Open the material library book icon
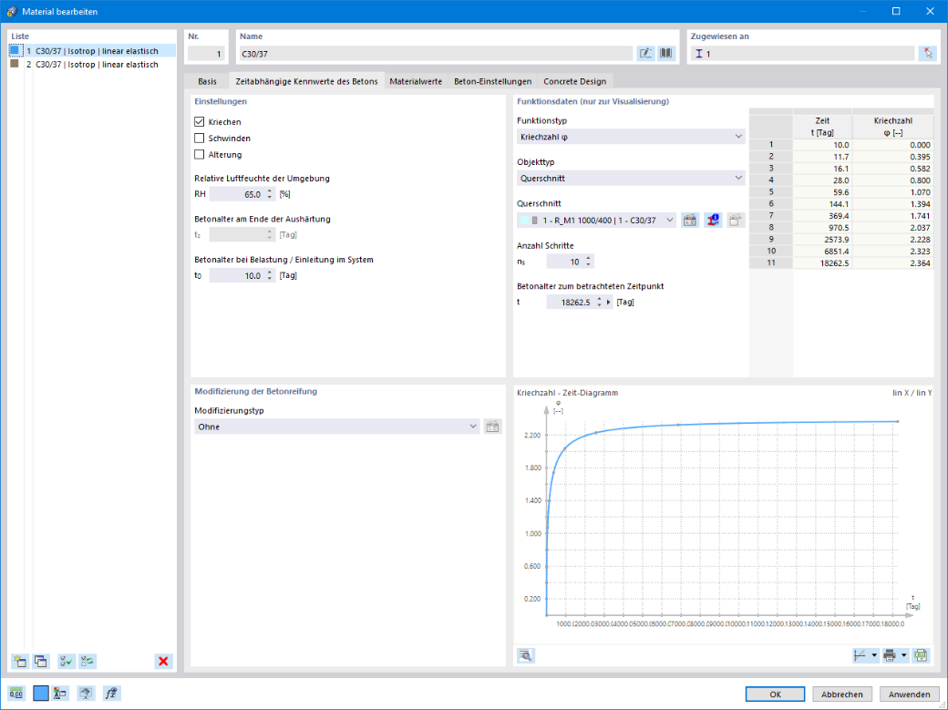 (x=665, y=53)
